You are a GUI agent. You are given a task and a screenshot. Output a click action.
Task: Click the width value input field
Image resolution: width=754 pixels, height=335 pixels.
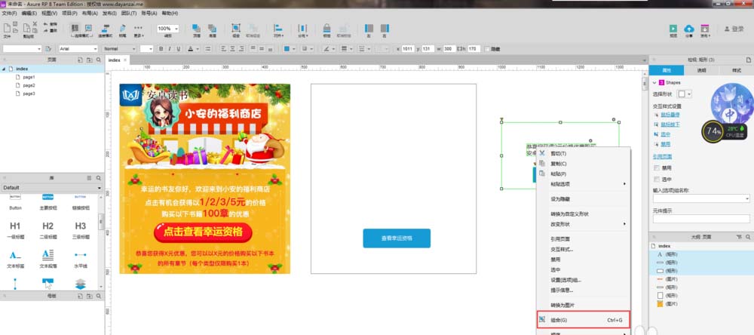point(449,48)
